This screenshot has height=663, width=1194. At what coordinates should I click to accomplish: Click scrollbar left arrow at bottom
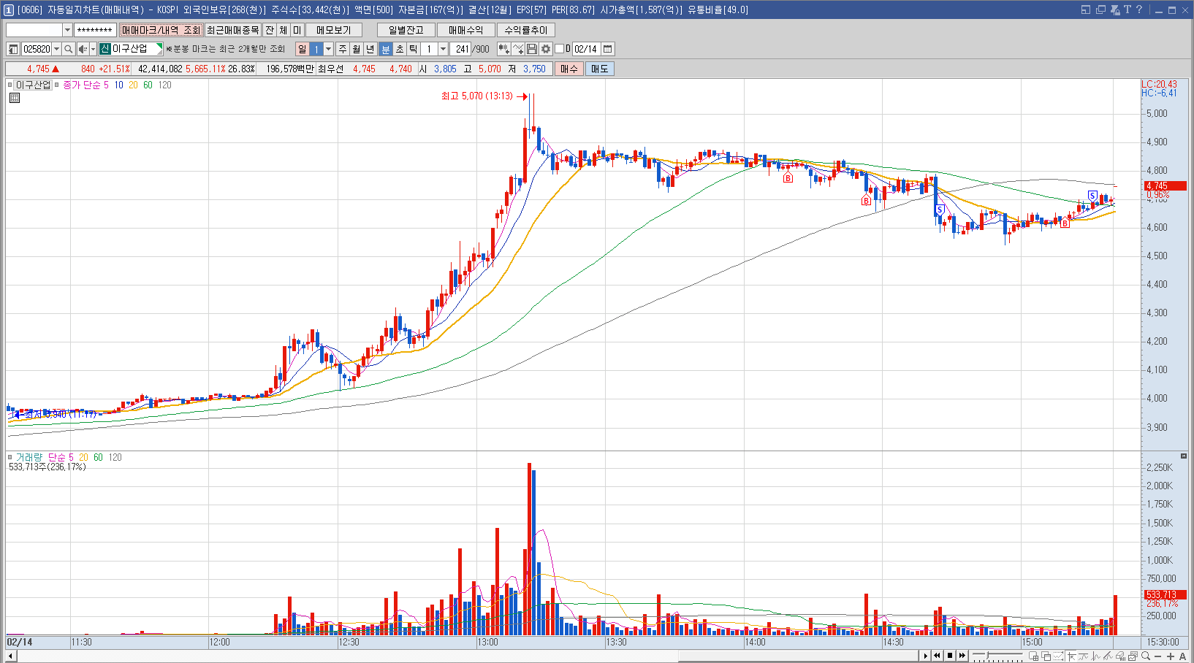point(11,656)
